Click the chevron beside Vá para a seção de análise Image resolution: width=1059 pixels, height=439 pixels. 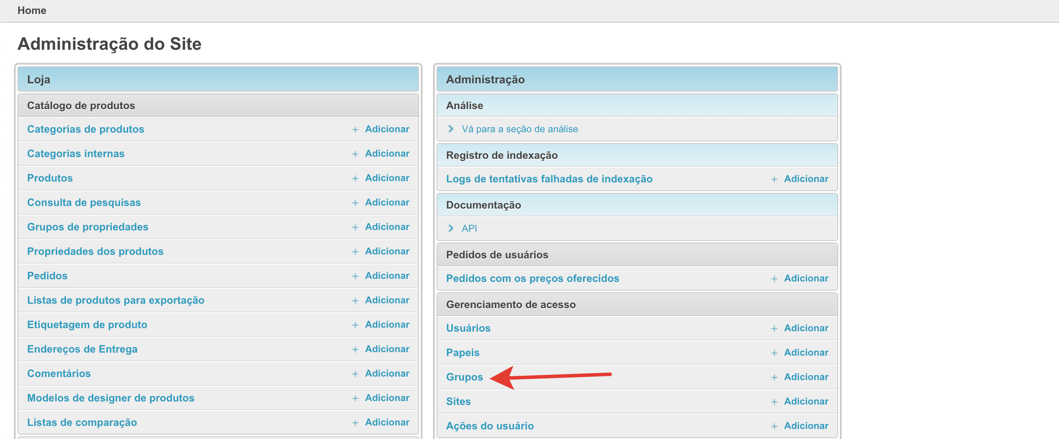pyautogui.click(x=451, y=129)
